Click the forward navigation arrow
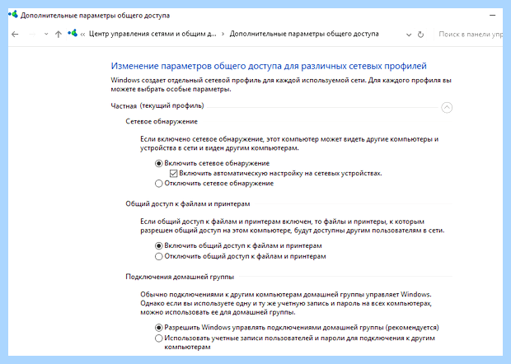511x364 pixels. (x=32, y=35)
